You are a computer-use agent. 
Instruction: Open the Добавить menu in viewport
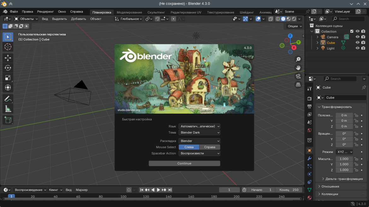(x=79, y=19)
